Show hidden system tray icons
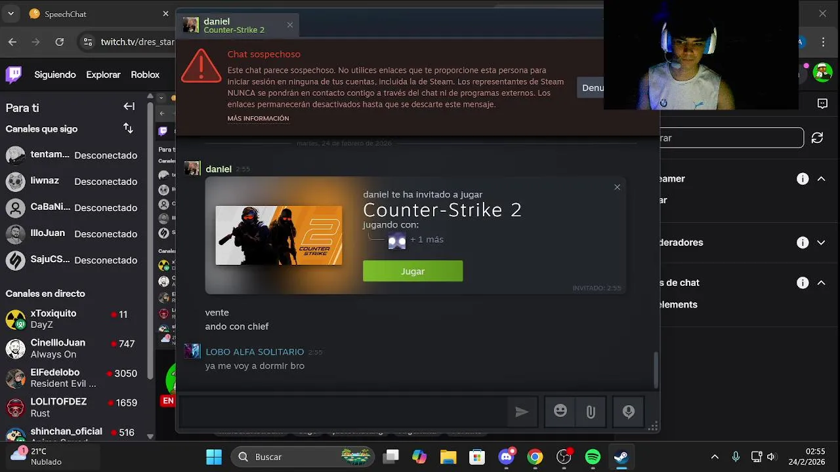Image resolution: width=840 pixels, height=472 pixels. coord(715,457)
